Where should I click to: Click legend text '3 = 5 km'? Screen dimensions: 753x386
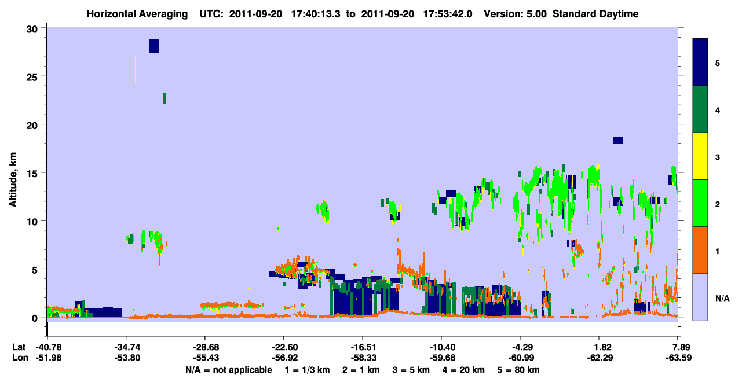pos(412,370)
